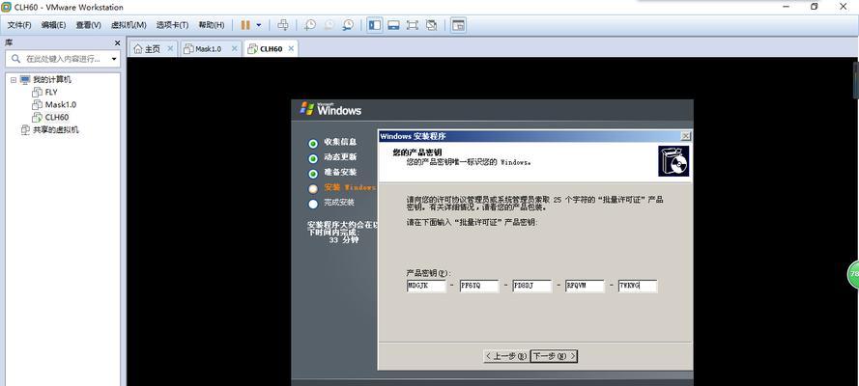Click the library search magnifier icon

(15, 59)
